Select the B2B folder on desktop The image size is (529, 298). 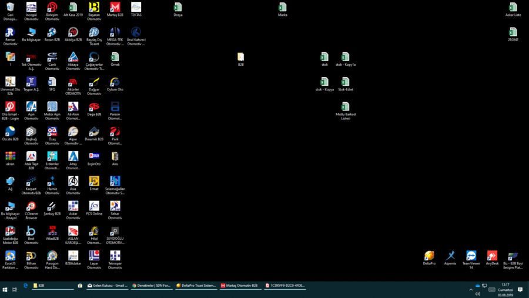(x=240, y=57)
